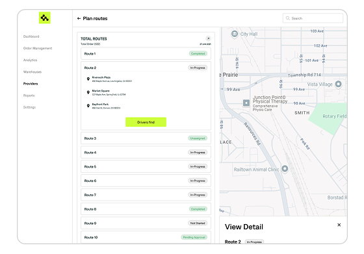Click the green app logo icon

(x=45, y=18)
